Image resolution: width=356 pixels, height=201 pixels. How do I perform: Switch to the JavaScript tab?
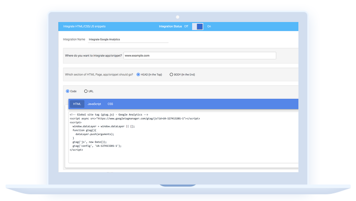click(x=94, y=104)
